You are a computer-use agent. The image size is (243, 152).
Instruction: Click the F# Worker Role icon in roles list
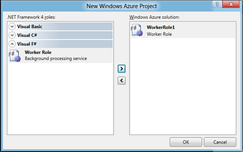click(15, 55)
